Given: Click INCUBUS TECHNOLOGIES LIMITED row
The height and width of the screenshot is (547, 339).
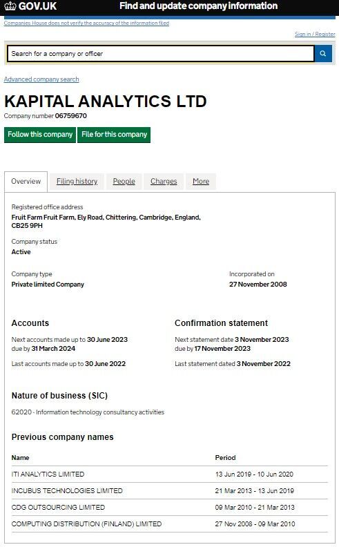Looking at the screenshot, I should [170, 491].
